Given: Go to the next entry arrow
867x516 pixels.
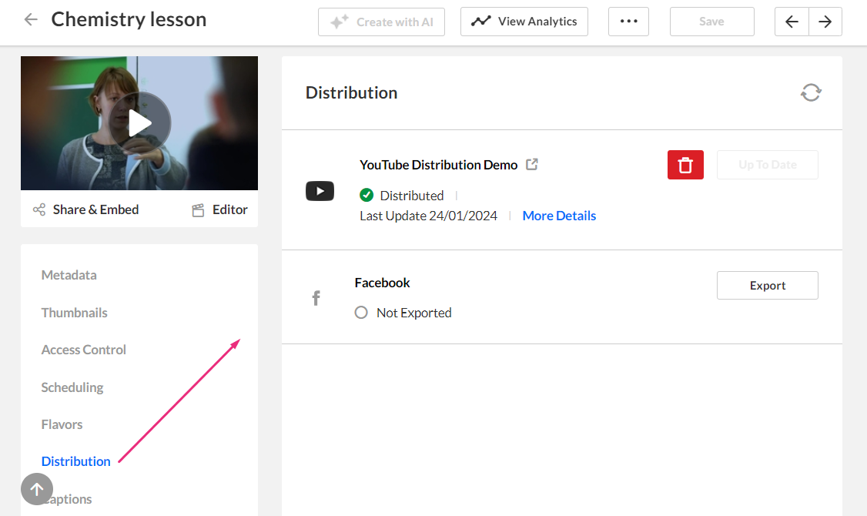Looking at the screenshot, I should tap(825, 22).
